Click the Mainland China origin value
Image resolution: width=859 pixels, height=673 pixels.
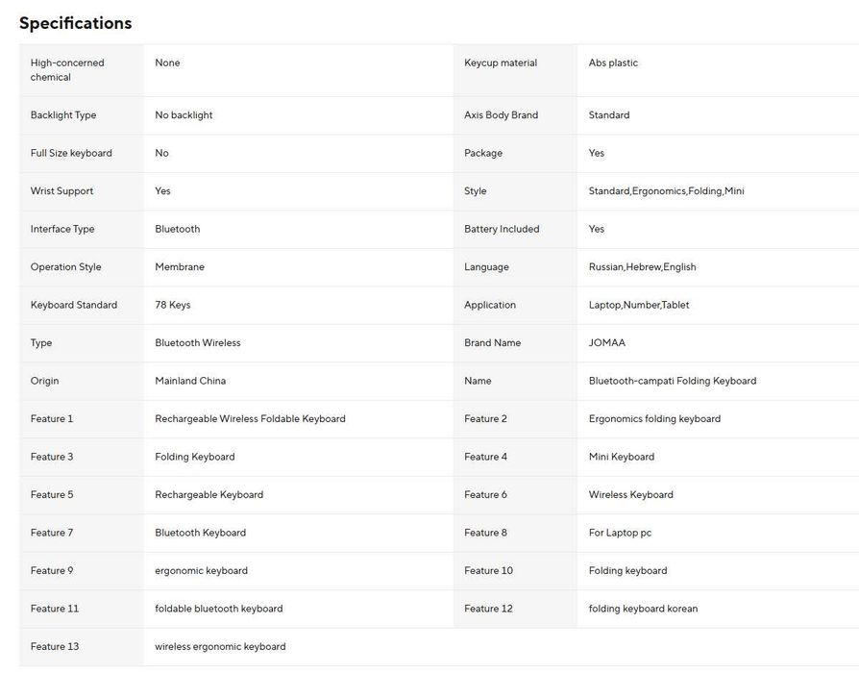[x=190, y=381]
